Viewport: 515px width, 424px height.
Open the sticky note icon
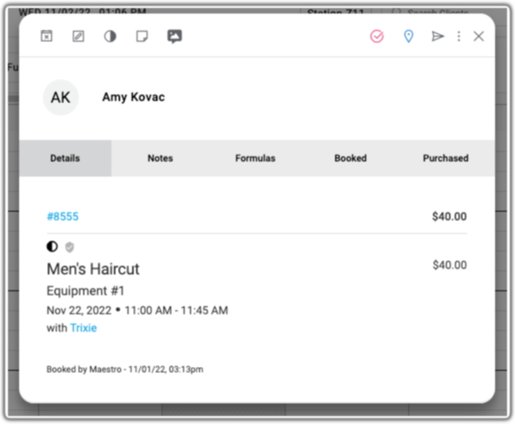pyautogui.click(x=142, y=36)
